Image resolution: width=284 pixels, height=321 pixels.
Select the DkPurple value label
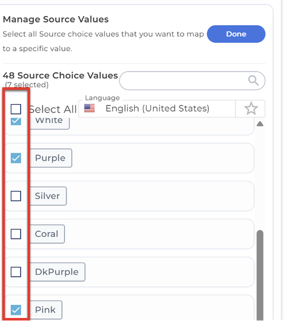click(x=57, y=272)
